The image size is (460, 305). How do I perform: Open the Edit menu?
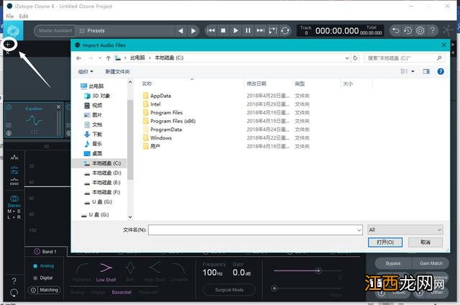24,17
